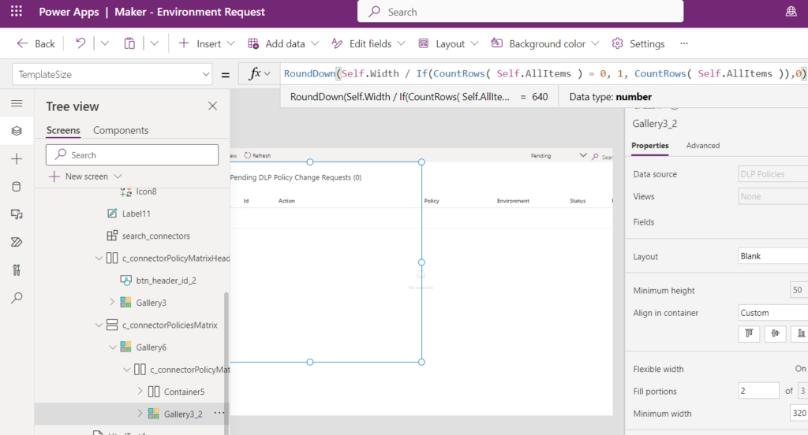
Task: Click the Back arrow button
Action: point(36,44)
